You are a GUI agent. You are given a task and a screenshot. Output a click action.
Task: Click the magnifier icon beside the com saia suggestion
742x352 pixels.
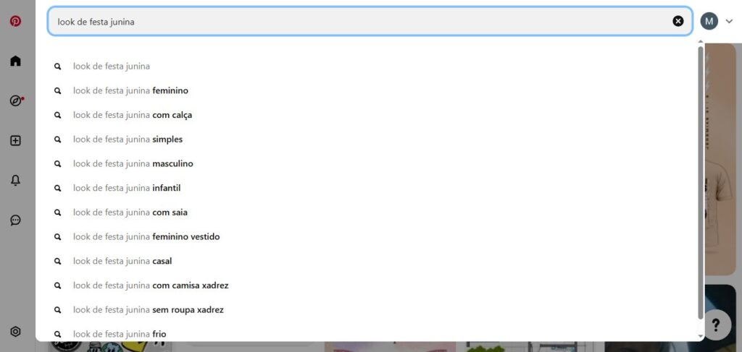(58, 213)
